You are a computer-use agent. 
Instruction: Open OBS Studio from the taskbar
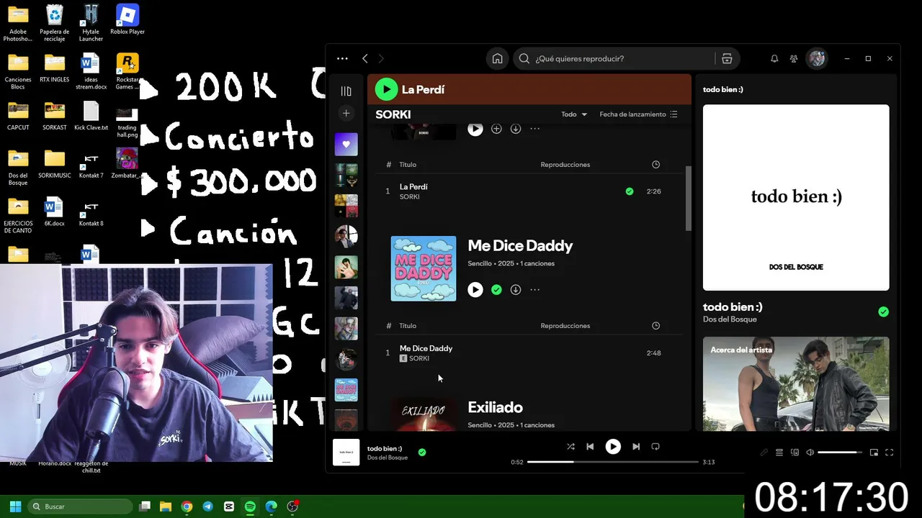pos(292,506)
